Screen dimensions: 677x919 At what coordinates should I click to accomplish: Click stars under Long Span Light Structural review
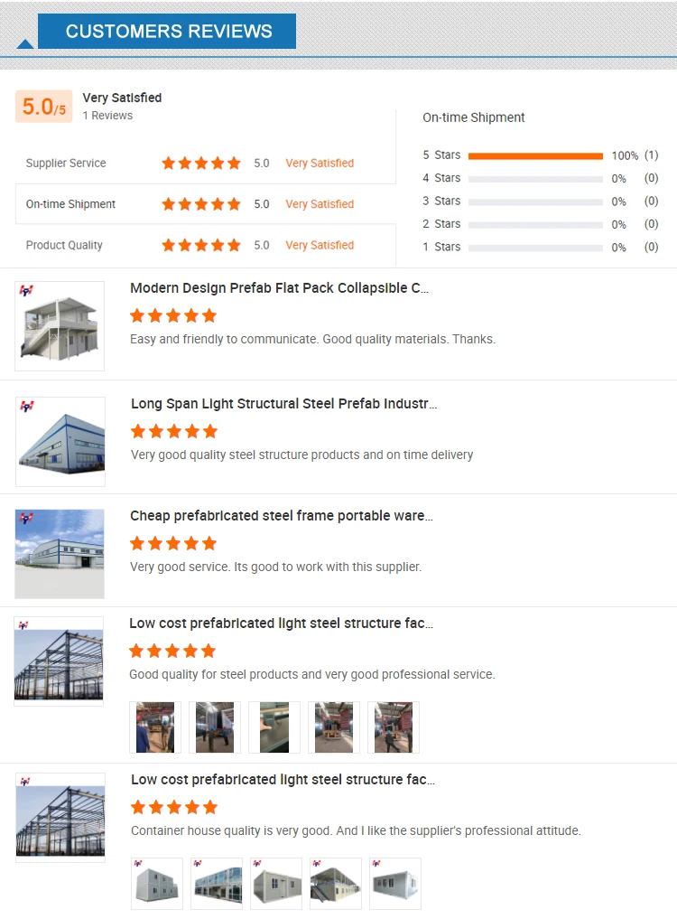(174, 431)
